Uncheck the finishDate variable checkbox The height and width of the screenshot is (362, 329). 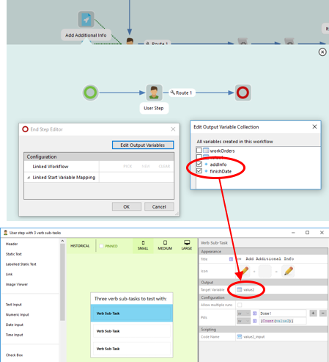199,171
